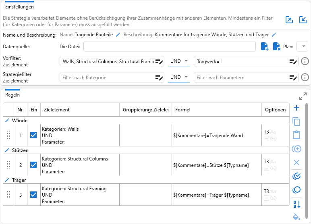Toggle T3 option for Tragende Wand rule

(x=266, y=132)
